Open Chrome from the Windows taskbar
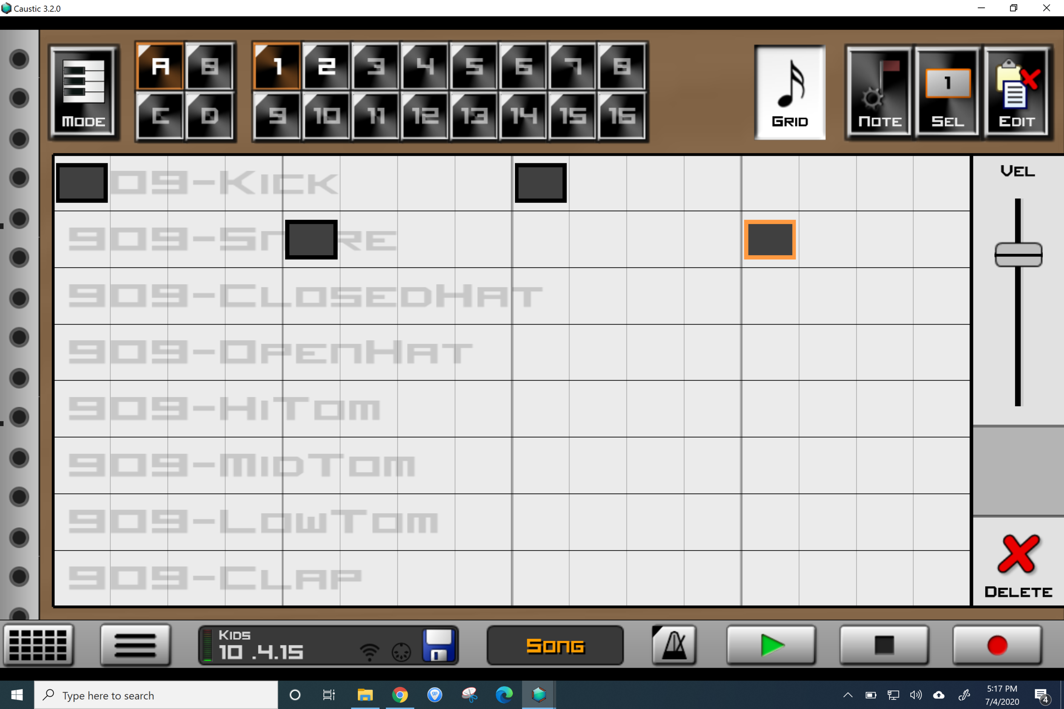The image size is (1064, 709). pos(400,695)
